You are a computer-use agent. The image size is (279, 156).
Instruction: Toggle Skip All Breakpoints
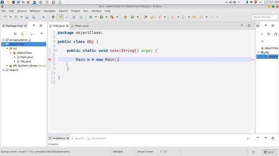43,17
